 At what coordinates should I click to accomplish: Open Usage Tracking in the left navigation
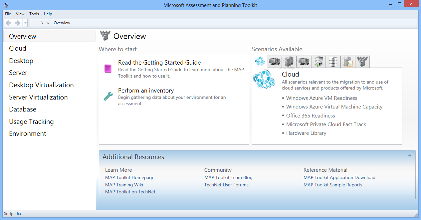click(x=49, y=121)
